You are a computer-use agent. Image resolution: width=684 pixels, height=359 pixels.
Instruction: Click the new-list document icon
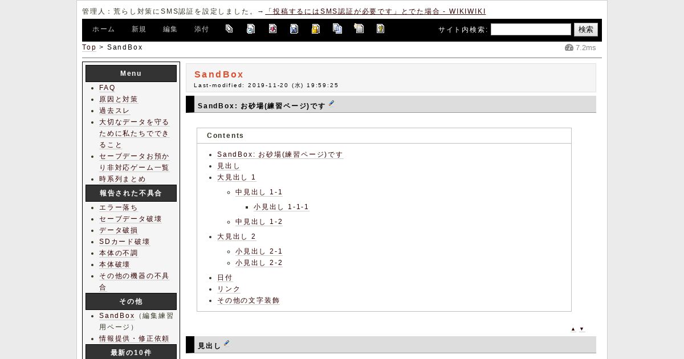359,28
